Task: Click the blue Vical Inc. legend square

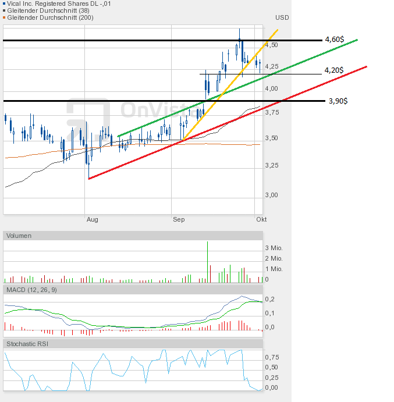Action: tap(4, 3)
